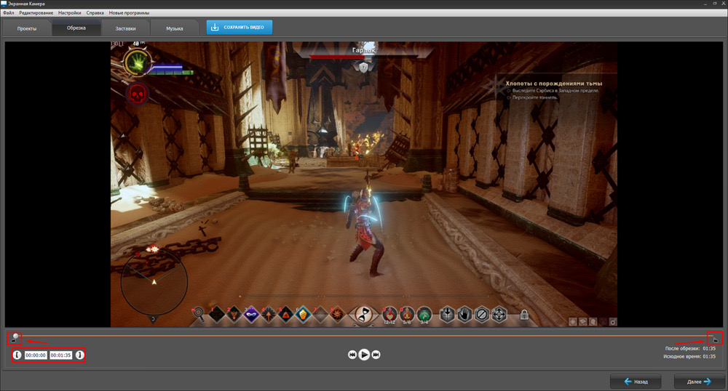This screenshot has height=391, width=728.
Task: Click the game video preview area
Action: pos(363,185)
